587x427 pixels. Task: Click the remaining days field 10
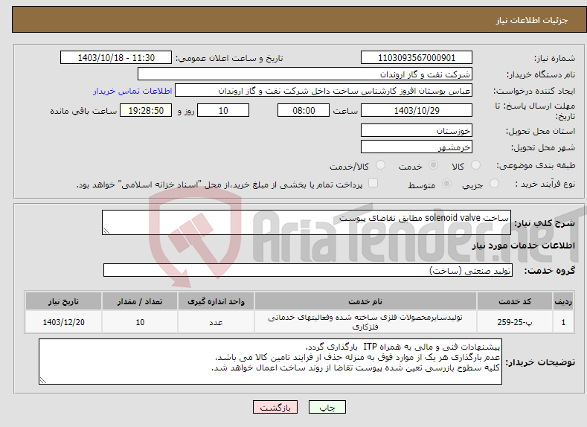coord(223,110)
